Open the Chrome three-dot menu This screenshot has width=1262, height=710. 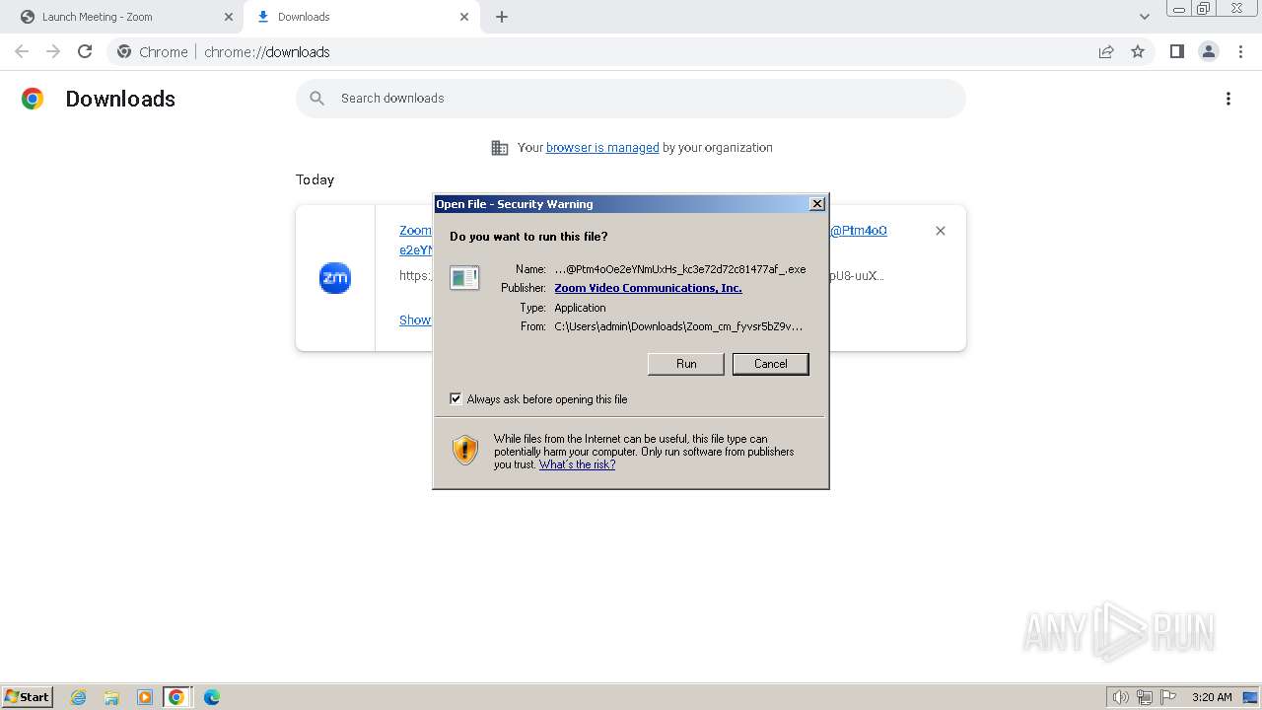(x=1241, y=51)
